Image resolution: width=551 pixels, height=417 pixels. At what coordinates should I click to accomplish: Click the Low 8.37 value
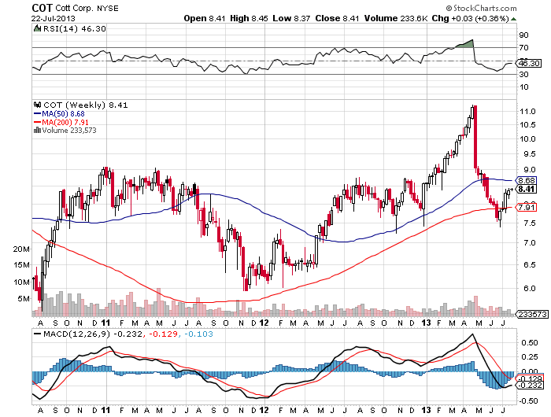pos(291,18)
